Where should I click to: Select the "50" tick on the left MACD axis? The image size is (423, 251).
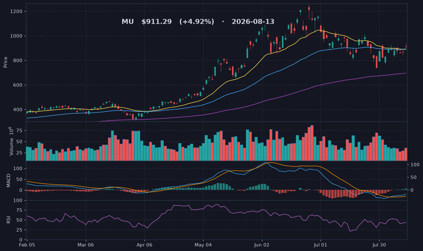pos(20,179)
